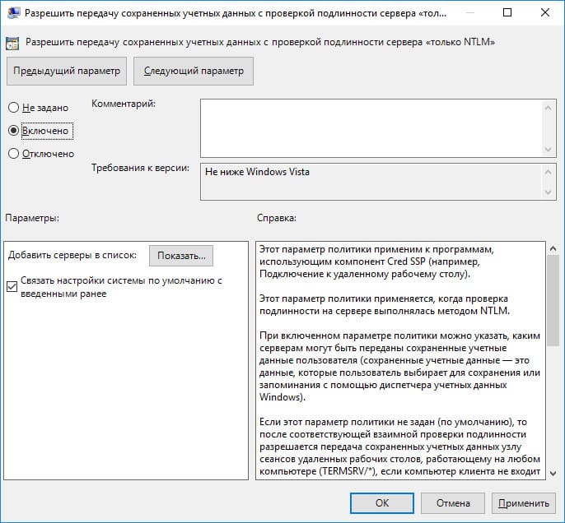The image size is (565, 523).
Task: Click the policy icon in the title bar
Action: pyautogui.click(x=15, y=14)
